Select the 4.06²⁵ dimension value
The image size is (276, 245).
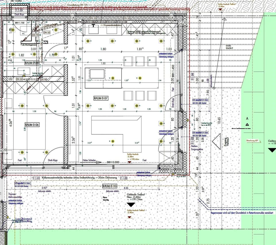click(10, 123)
